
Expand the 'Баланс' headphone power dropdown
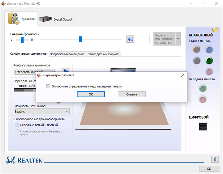42,112
